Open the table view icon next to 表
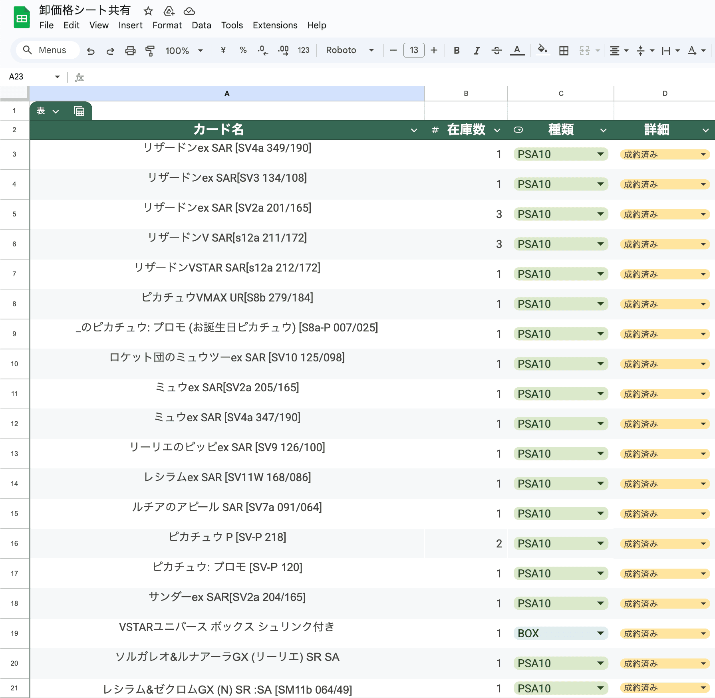Image resolution: width=715 pixels, height=698 pixels. point(79,111)
